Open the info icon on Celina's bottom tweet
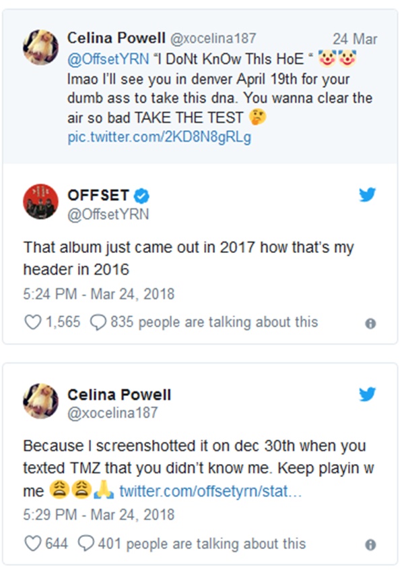Image resolution: width=404 pixels, height=570 pixels. 370,544
